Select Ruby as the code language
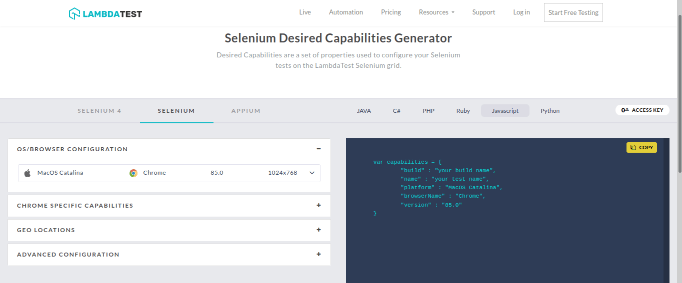This screenshot has width=682, height=283. point(463,111)
